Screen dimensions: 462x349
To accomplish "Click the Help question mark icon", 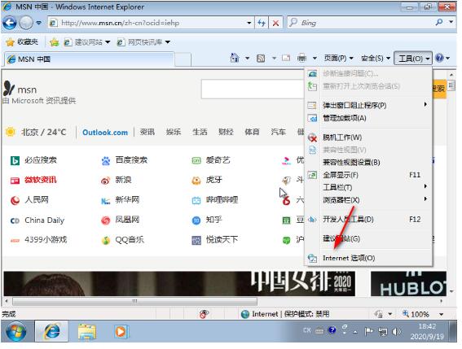I will (439, 58).
